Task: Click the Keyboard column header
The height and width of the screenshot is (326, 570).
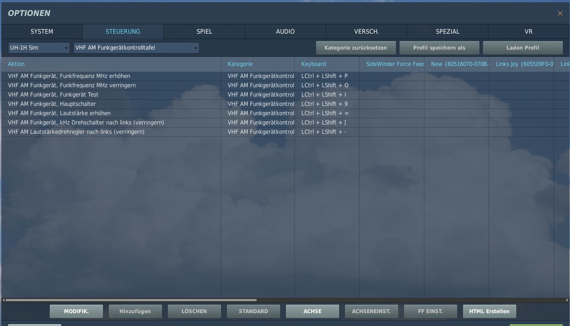Action: (x=327, y=64)
